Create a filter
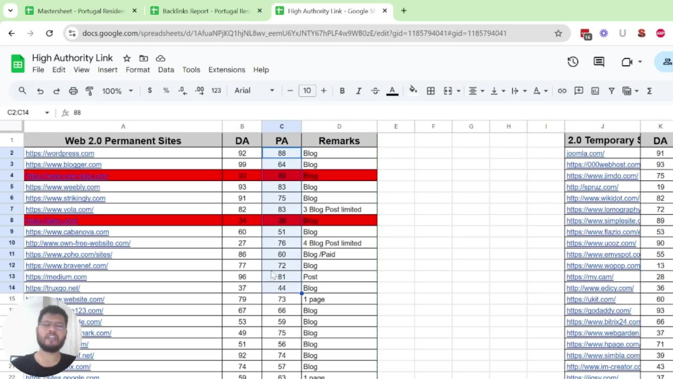This screenshot has height=379, width=673. pyautogui.click(x=611, y=91)
